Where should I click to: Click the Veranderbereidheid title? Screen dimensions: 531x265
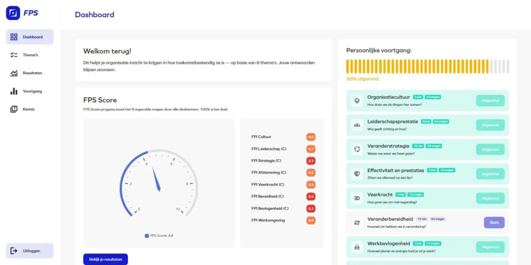point(390,219)
